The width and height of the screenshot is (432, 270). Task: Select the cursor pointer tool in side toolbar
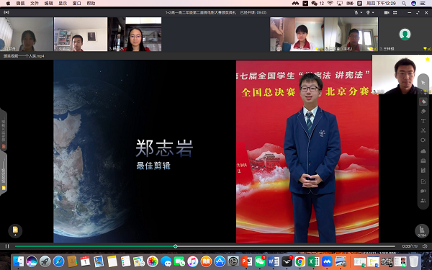[x=423, y=83]
